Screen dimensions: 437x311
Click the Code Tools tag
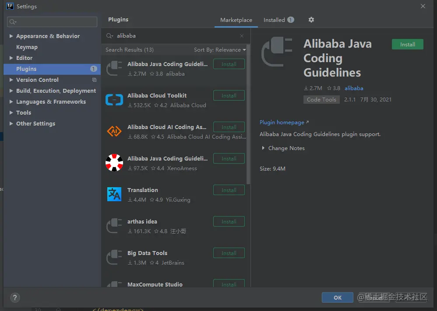click(321, 100)
